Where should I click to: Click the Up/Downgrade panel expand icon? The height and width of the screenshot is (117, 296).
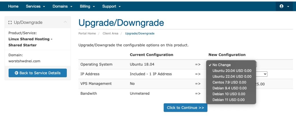pyautogui.click(x=10, y=23)
